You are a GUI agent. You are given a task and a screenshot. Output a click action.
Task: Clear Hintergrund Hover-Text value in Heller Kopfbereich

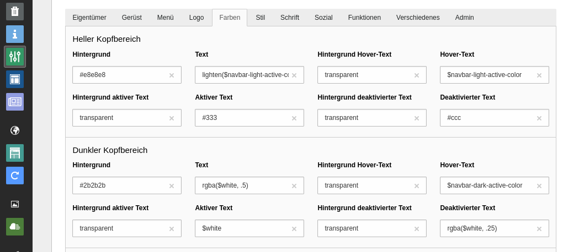coord(417,75)
